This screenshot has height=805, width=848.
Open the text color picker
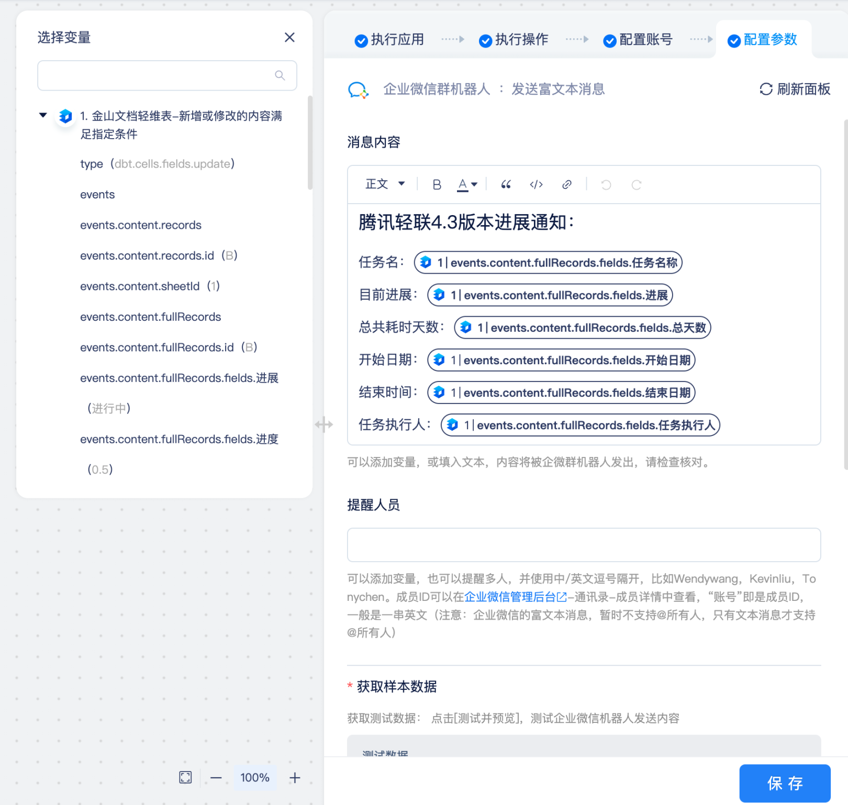click(x=467, y=184)
